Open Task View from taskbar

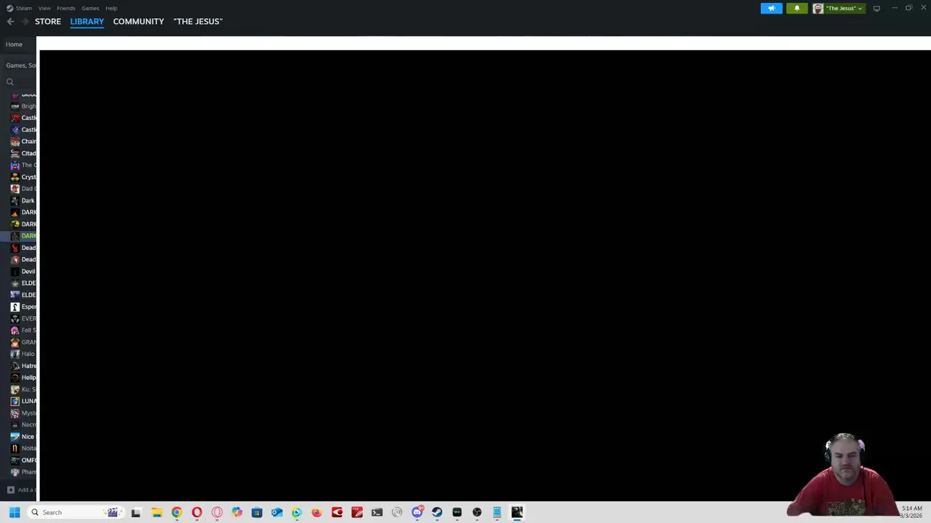click(136, 512)
